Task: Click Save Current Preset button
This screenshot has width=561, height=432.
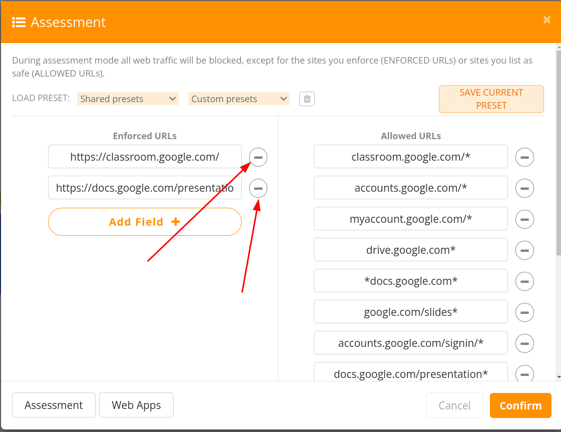Action: point(491,99)
